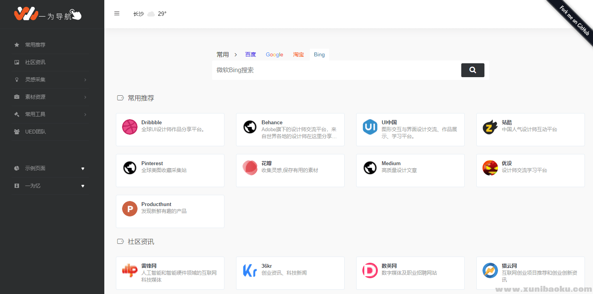Screen dimensions: 593x294
Task: Click the 花瓣 red petal icon
Action: click(x=250, y=168)
